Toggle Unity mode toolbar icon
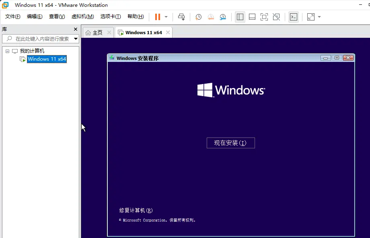Viewport: 370px width, 238px height. point(276,17)
